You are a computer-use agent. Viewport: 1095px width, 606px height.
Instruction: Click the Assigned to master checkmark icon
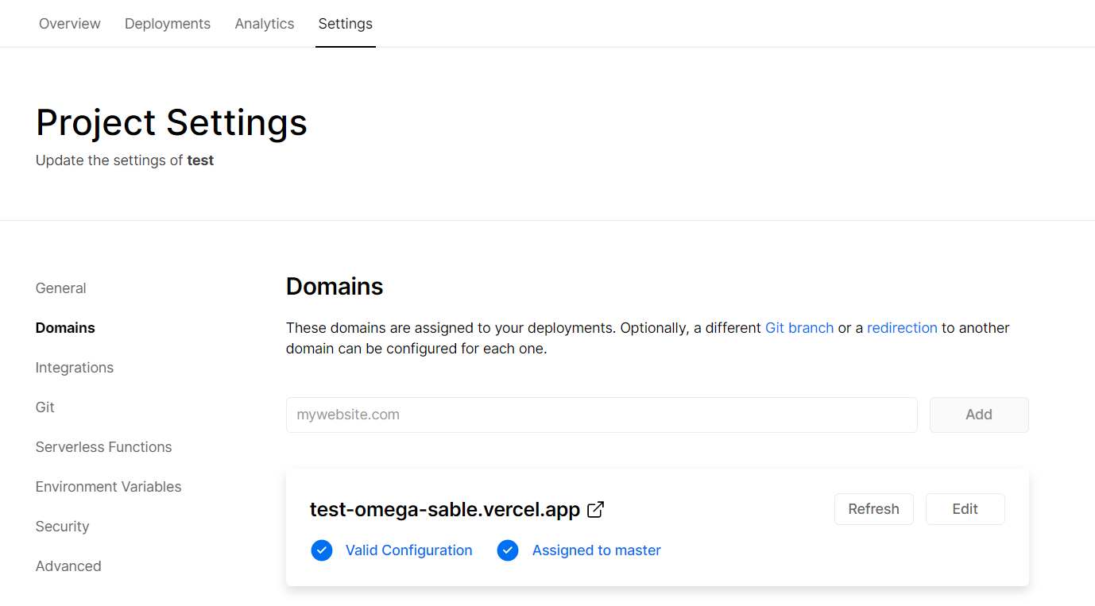point(508,550)
